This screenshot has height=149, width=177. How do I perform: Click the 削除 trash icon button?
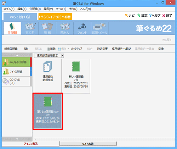point(51,49)
